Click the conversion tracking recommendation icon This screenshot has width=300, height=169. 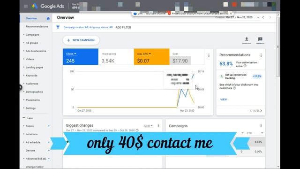coord(221,77)
